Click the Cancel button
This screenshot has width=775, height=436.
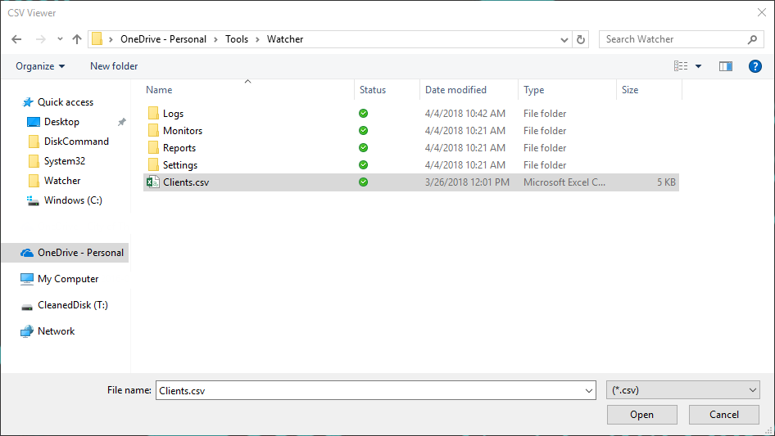[x=724, y=415]
